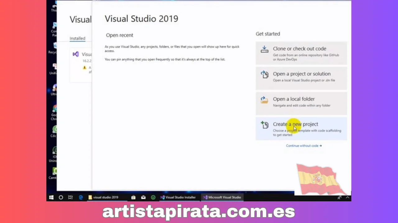The width and height of the screenshot is (398, 223).
Task: Follow the Continue without code link
Action: tap(304, 146)
